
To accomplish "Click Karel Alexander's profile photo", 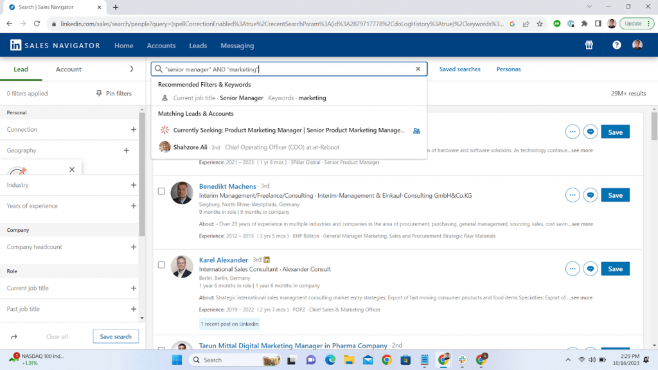I will click(x=182, y=267).
